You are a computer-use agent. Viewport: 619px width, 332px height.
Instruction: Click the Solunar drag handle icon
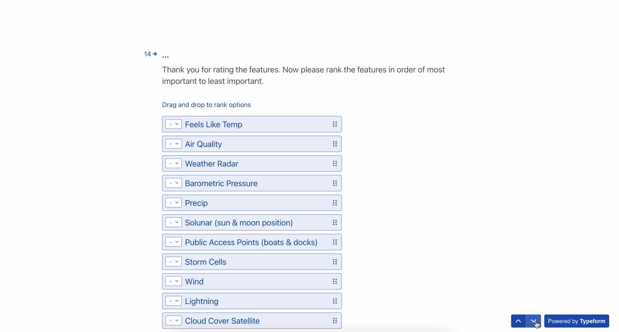click(x=335, y=223)
